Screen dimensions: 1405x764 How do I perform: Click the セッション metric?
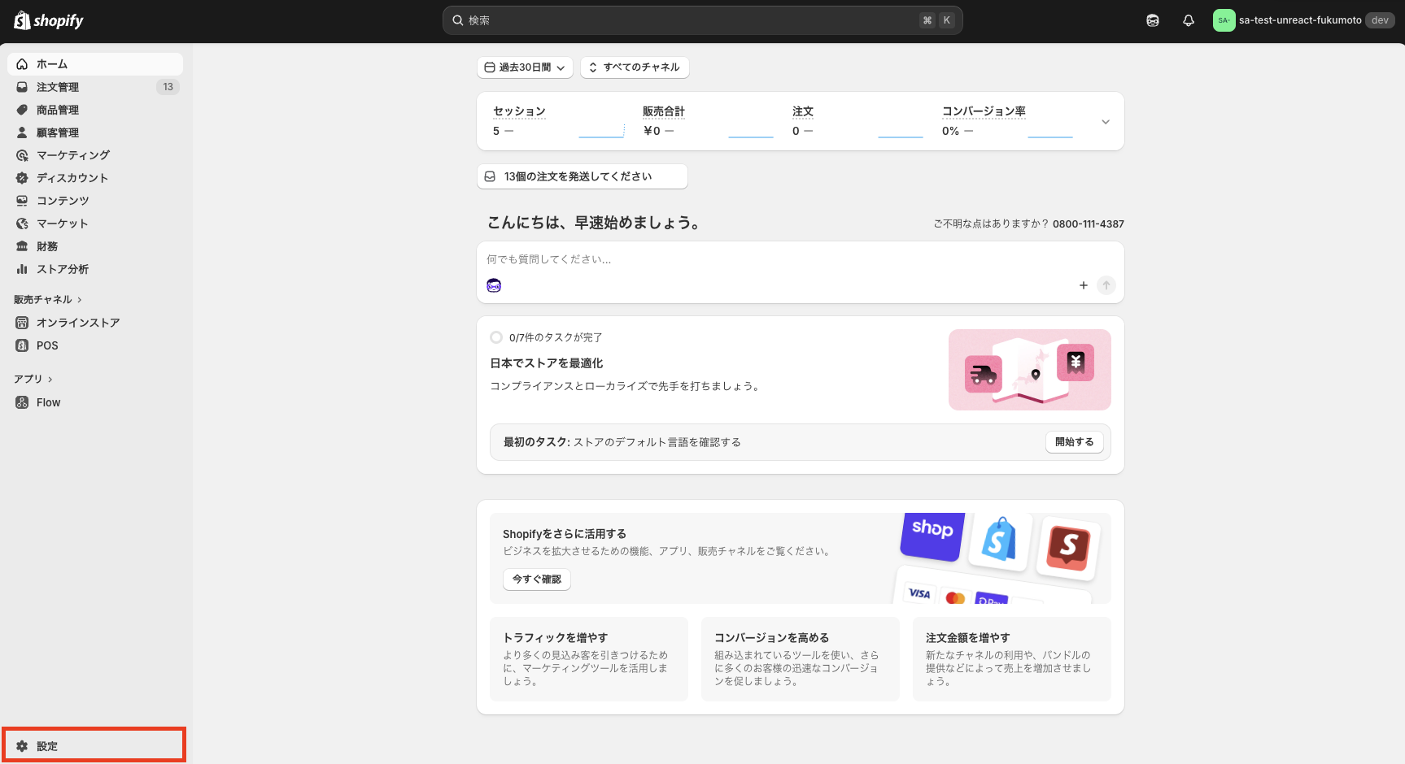[519, 111]
